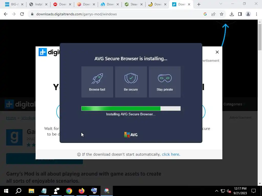Open the Chrome three-dot menu
The image size is (262, 196).
point(256,14)
